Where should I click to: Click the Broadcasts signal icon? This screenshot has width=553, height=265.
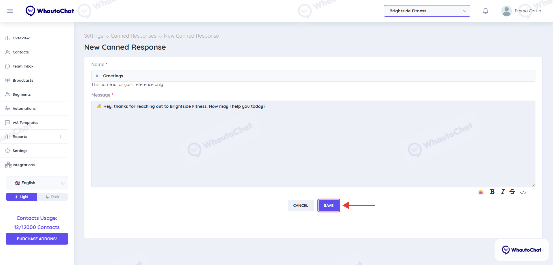point(7,80)
